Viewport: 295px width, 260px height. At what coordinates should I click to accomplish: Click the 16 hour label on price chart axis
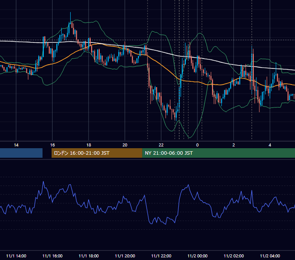[52, 145]
